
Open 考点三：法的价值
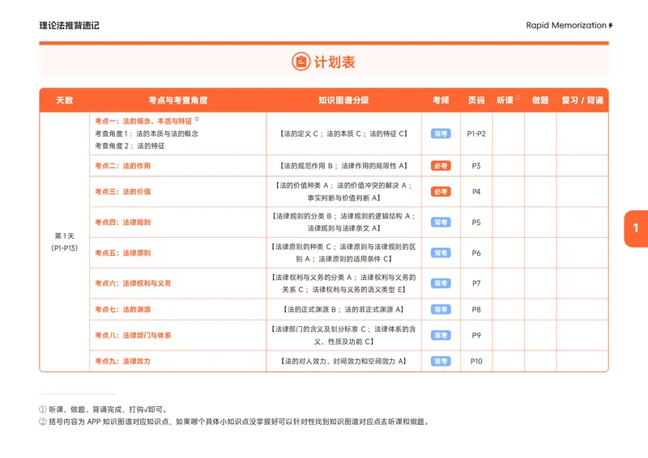(x=123, y=192)
